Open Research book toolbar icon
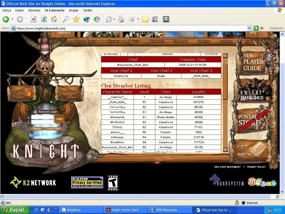 (155, 19)
